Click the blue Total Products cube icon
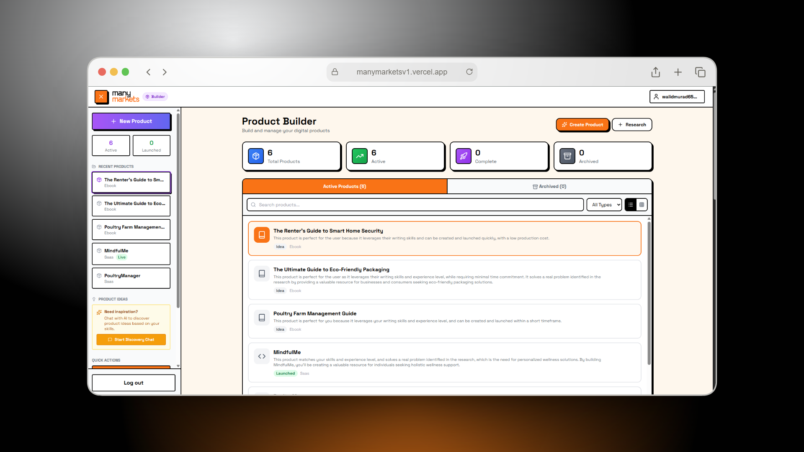 [x=256, y=156]
